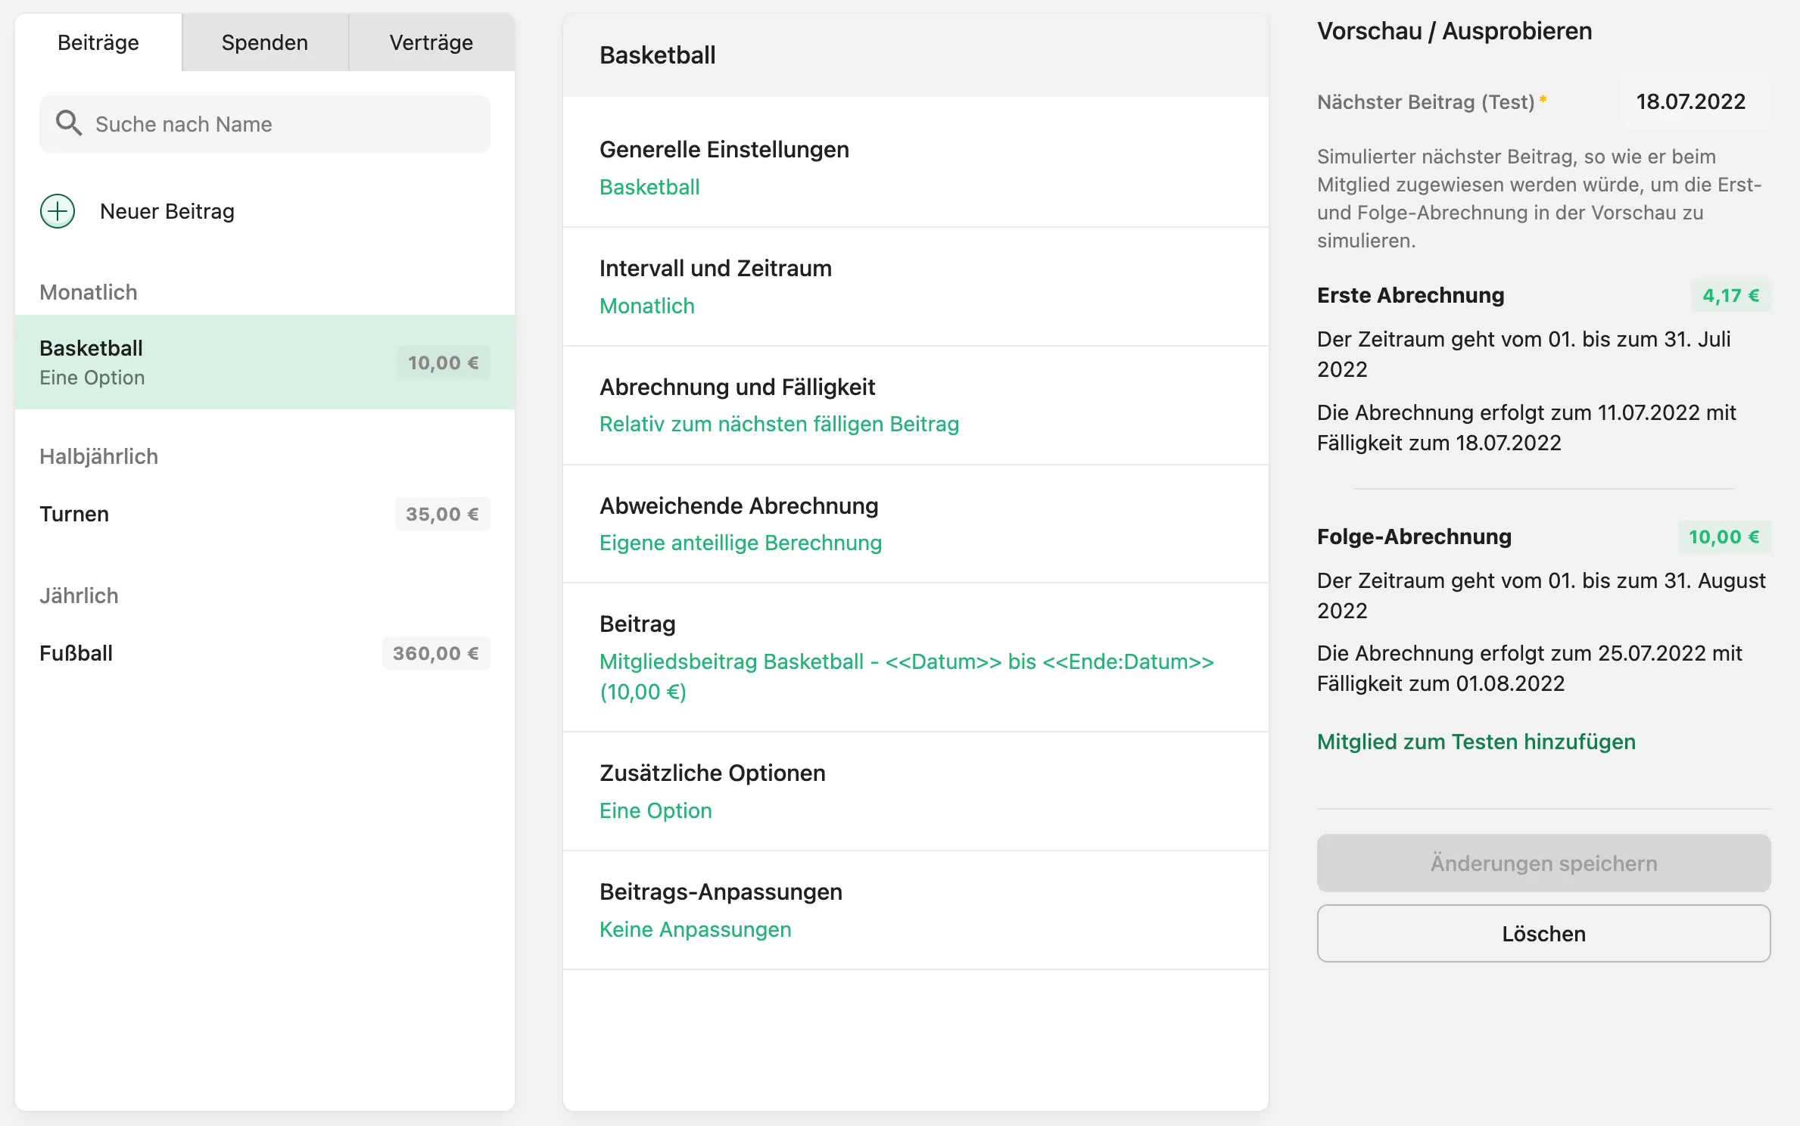Click the Löschen button
The image size is (1800, 1126).
pyautogui.click(x=1543, y=934)
